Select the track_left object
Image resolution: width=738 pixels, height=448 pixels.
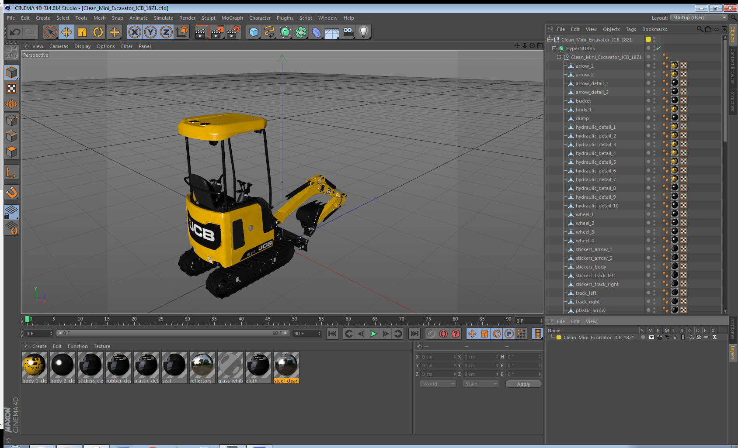pos(586,293)
